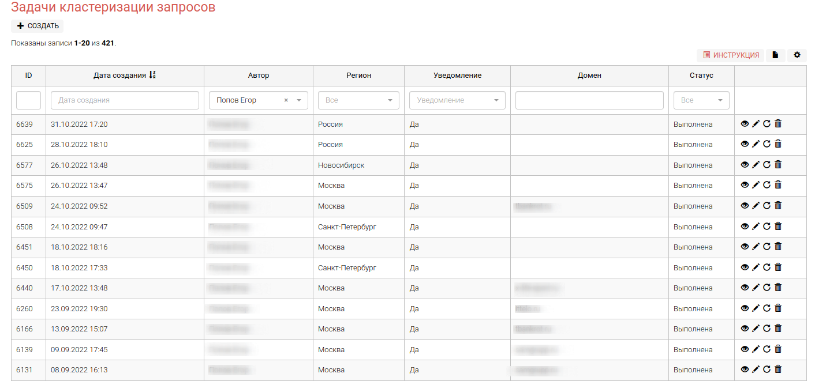Open the gear settings button above the table
This screenshot has height=381, width=815.
point(797,55)
